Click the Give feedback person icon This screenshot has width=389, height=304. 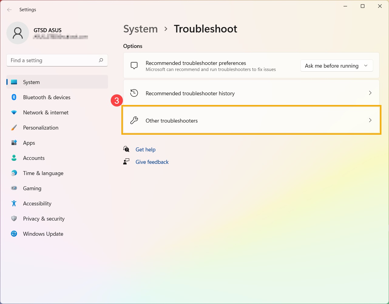coord(126,162)
